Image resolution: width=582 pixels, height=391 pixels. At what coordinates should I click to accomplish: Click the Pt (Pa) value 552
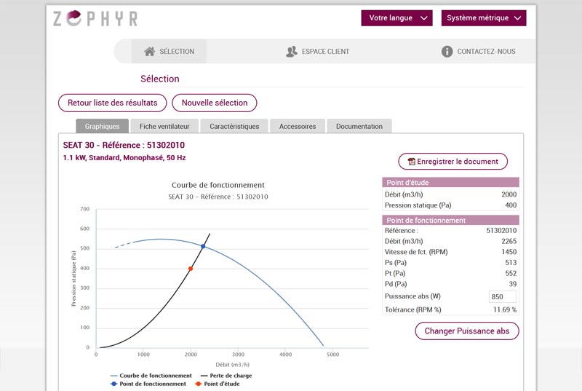(x=511, y=273)
